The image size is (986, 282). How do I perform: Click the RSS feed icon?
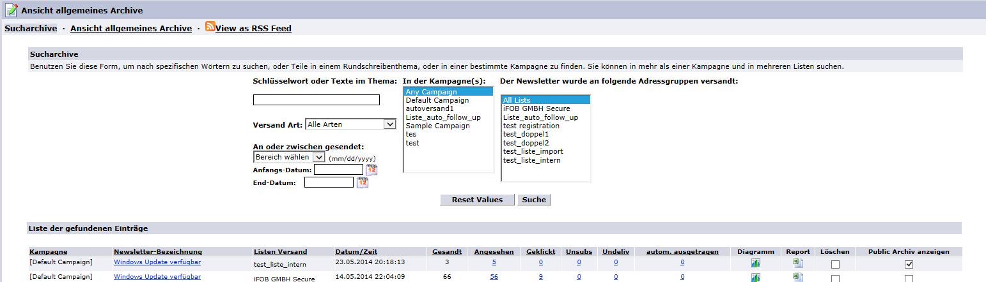click(x=210, y=27)
